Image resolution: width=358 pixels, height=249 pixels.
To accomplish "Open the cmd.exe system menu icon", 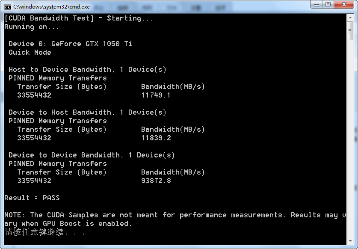I will tap(8, 7).
